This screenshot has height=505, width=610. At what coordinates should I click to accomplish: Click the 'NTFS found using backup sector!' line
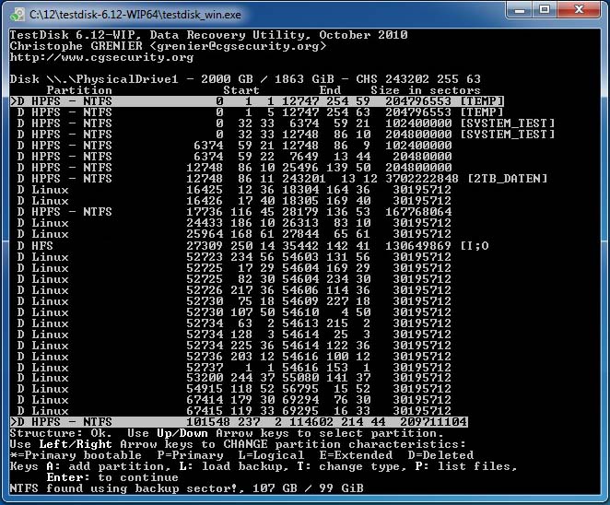coord(187,488)
